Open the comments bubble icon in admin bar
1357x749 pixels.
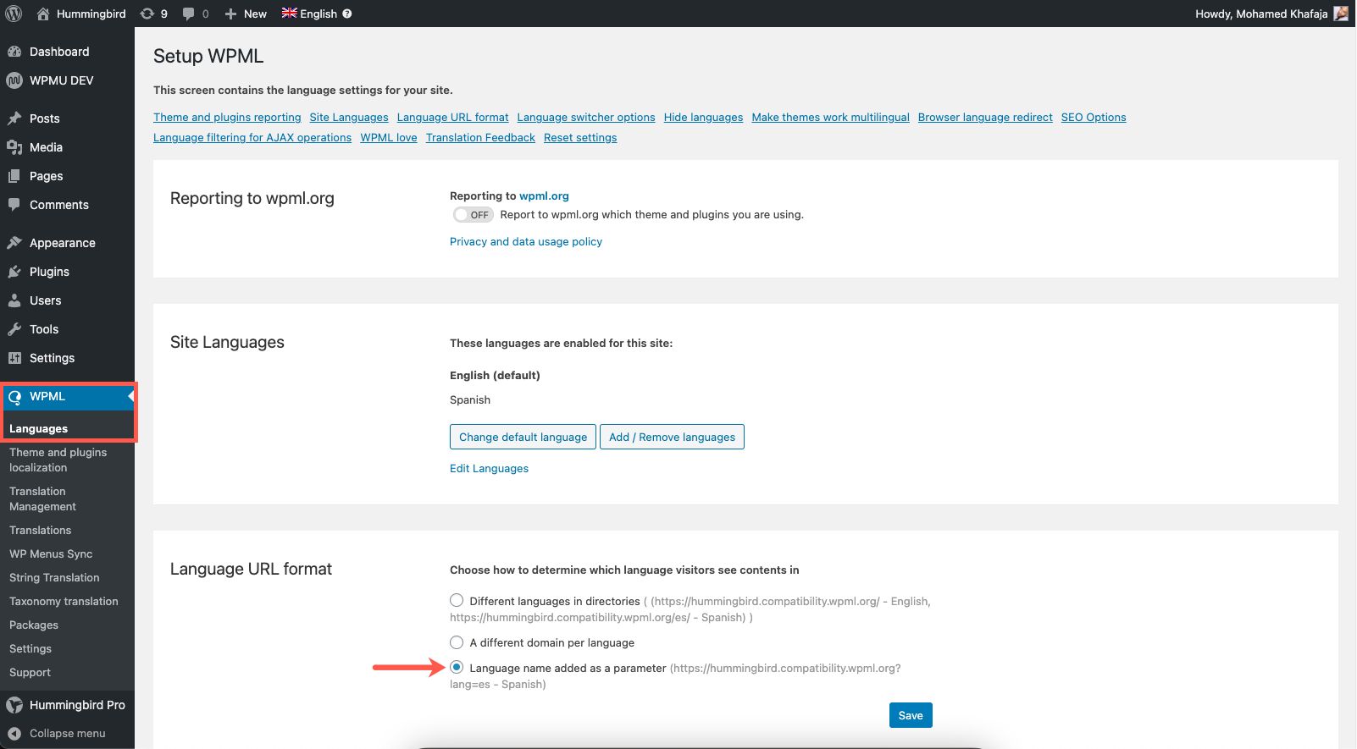(188, 14)
